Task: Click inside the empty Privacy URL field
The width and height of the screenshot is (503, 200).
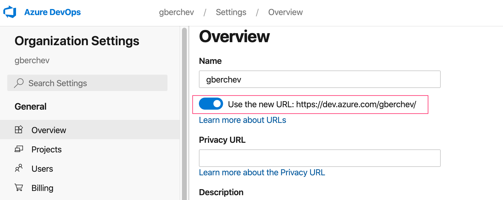Action: (x=320, y=158)
